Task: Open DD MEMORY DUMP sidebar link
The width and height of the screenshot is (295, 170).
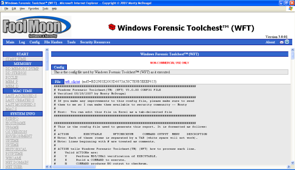Action: [x=22, y=69]
